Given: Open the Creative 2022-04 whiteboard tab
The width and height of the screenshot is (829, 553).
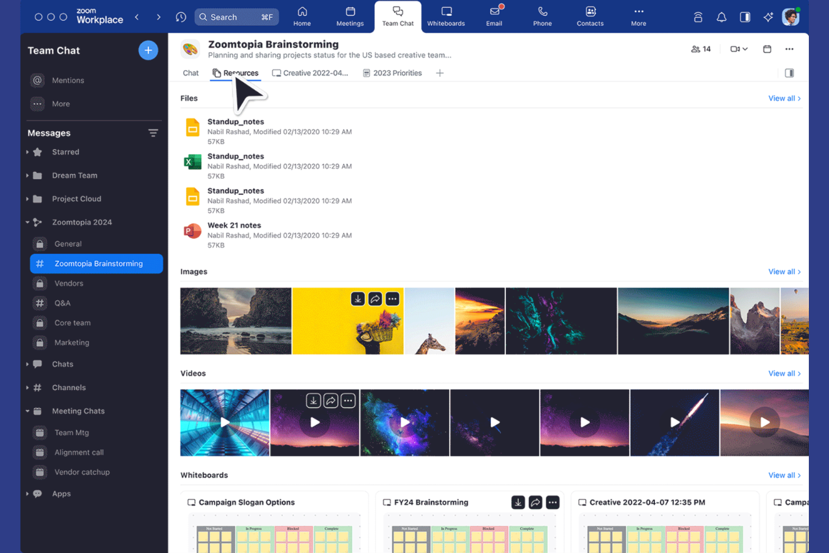Looking at the screenshot, I should (310, 73).
